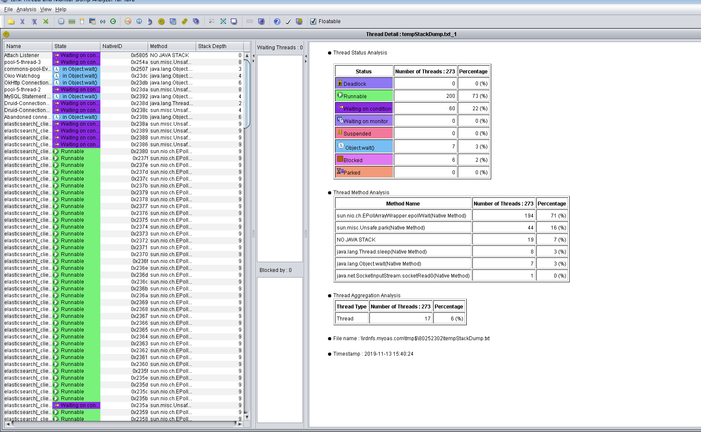Click the microscope analysis icon
This screenshot has width=701, height=432.
click(149, 21)
